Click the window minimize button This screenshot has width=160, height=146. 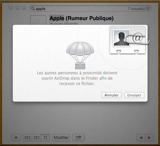17,8
